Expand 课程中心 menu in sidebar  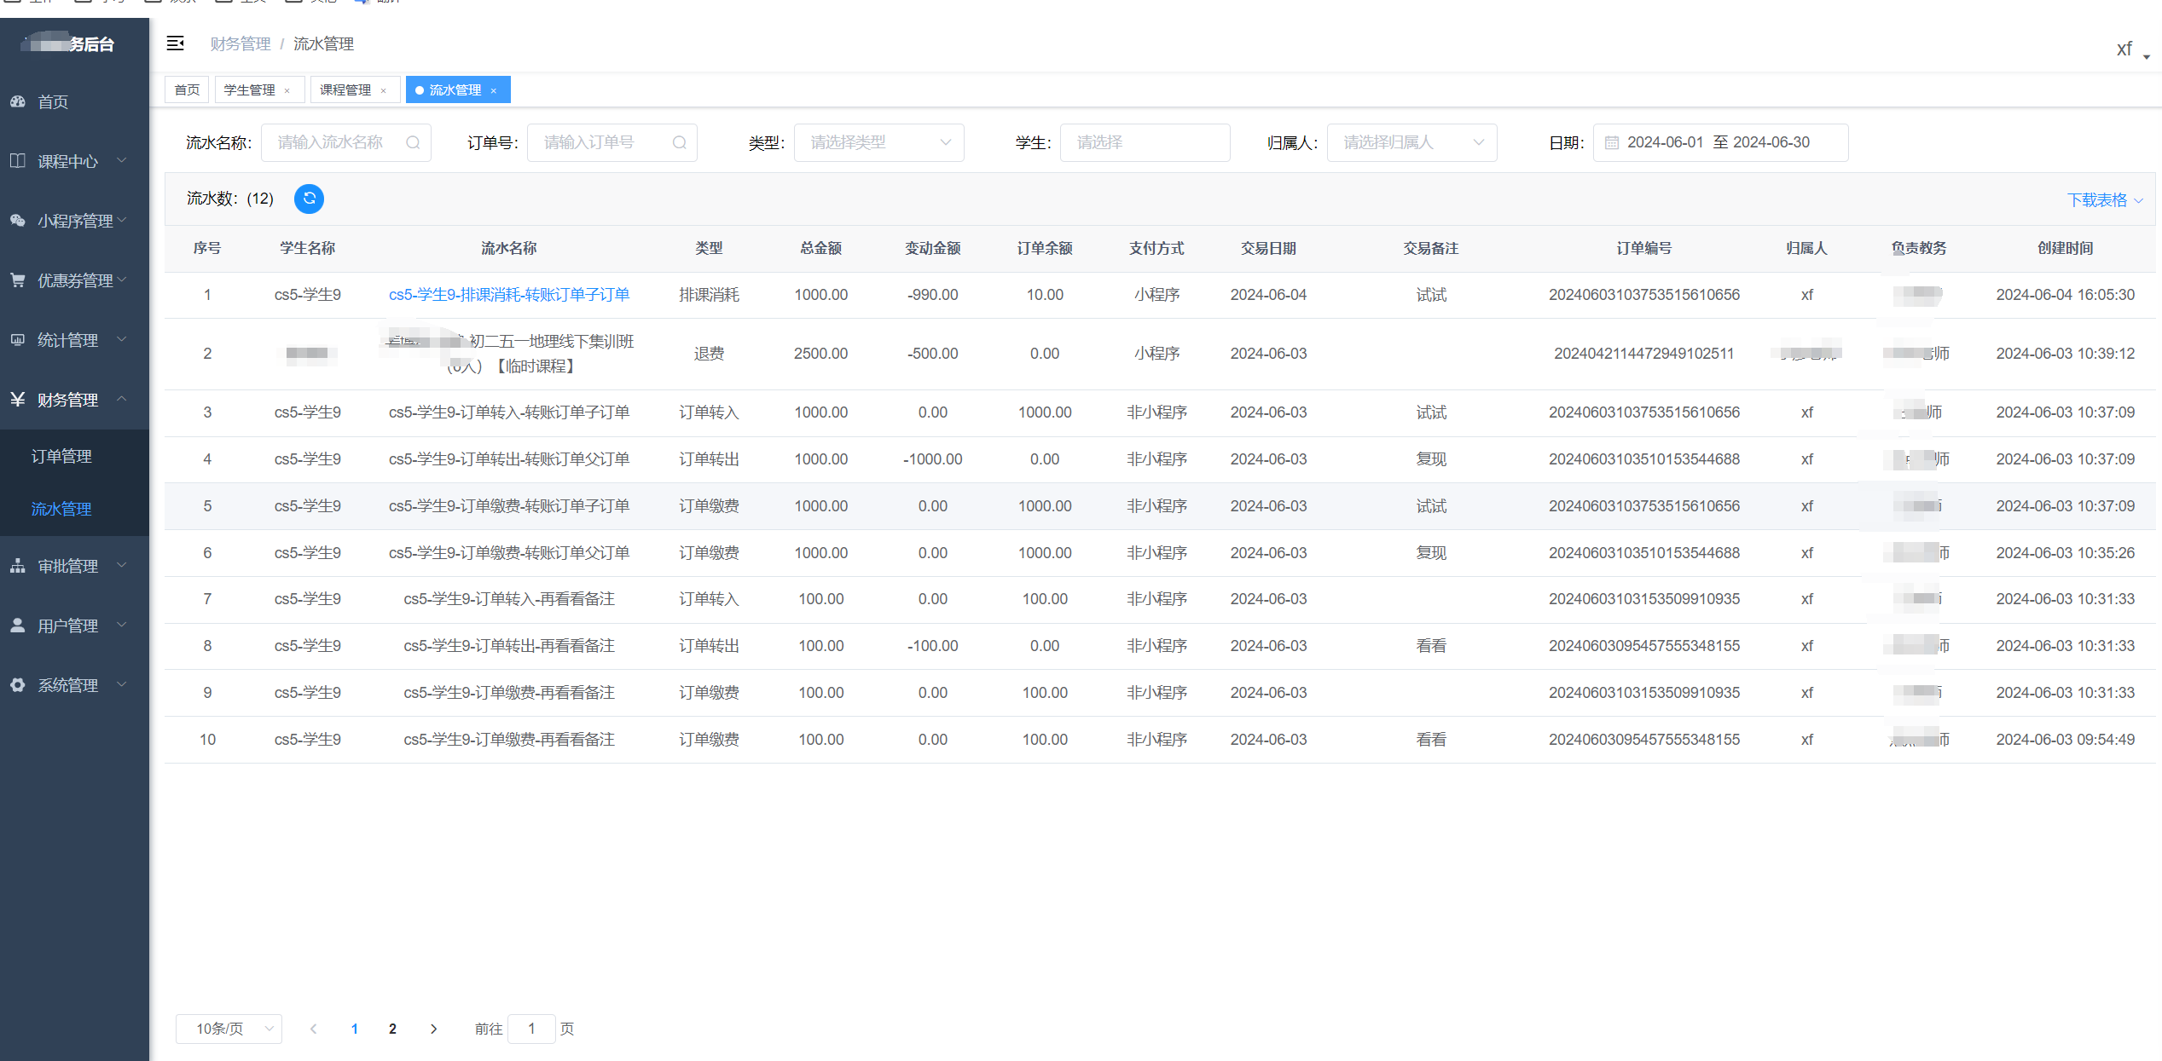point(74,161)
